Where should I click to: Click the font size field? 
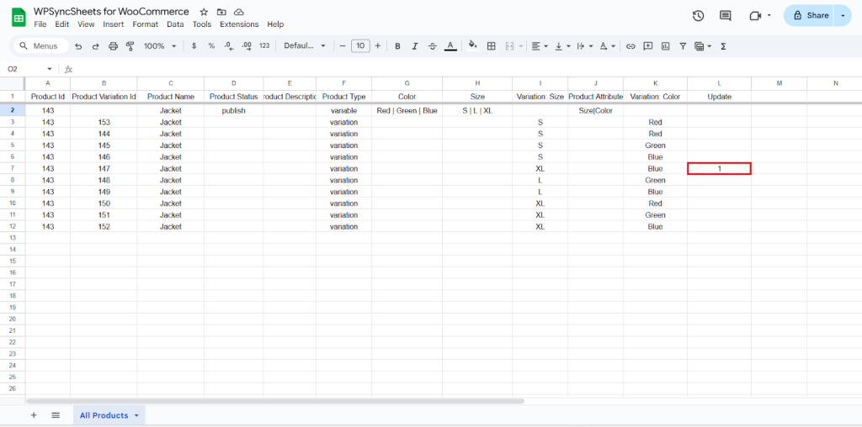pyautogui.click(x=360, y=46)
